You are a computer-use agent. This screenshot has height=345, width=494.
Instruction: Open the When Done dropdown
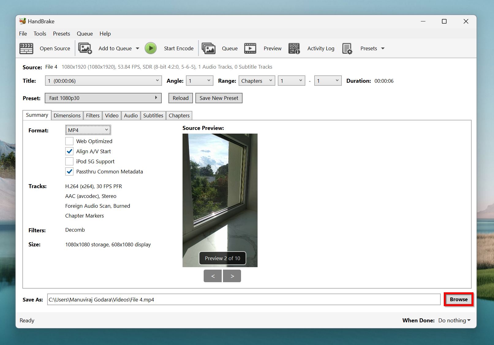(x=454, y=320)
